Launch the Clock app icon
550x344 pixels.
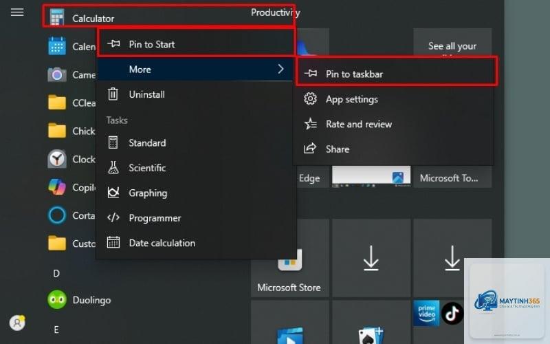pos(57,159)
